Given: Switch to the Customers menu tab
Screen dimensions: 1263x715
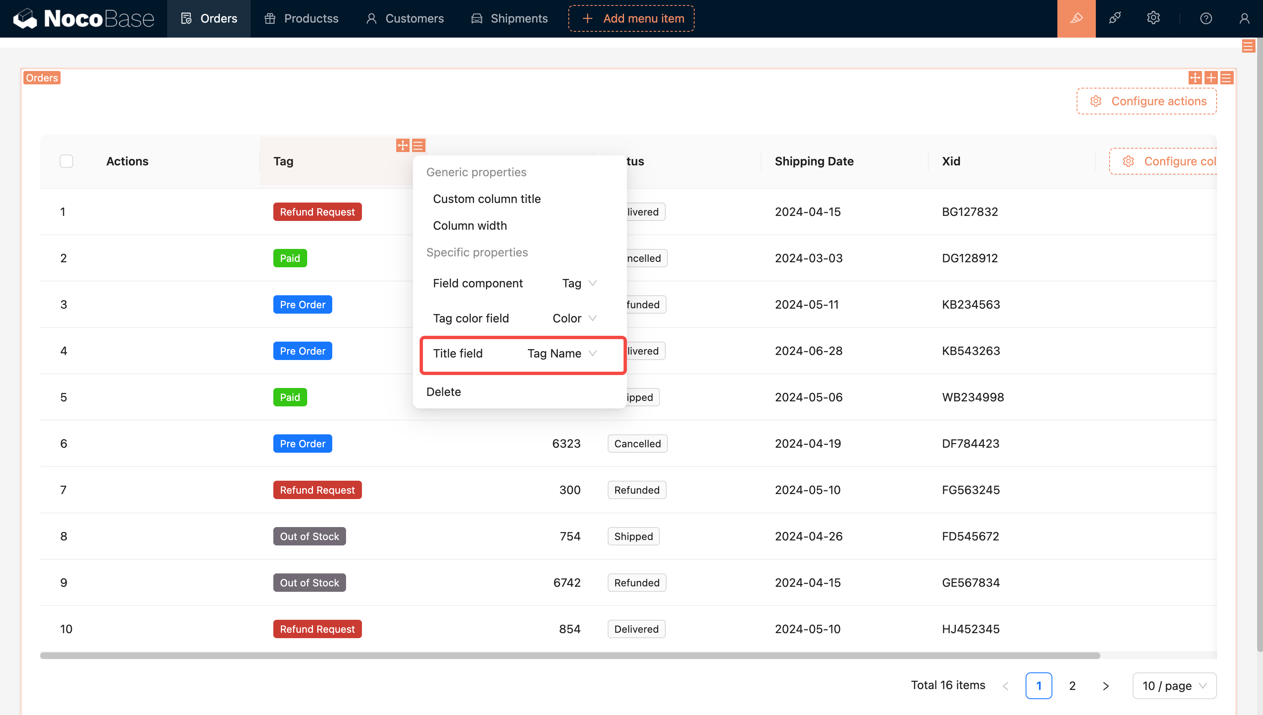Looking at the screenshot, I should click(405, 18).
